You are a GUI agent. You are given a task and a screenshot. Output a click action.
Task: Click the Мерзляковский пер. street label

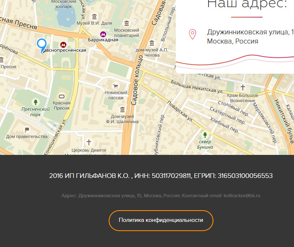265,123
